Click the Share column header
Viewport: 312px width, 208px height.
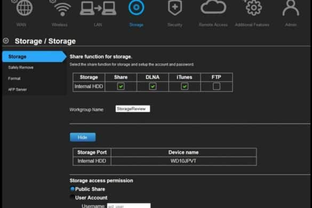[121, 77]
